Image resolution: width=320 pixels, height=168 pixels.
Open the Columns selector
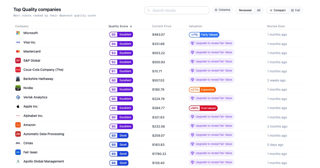223,10
